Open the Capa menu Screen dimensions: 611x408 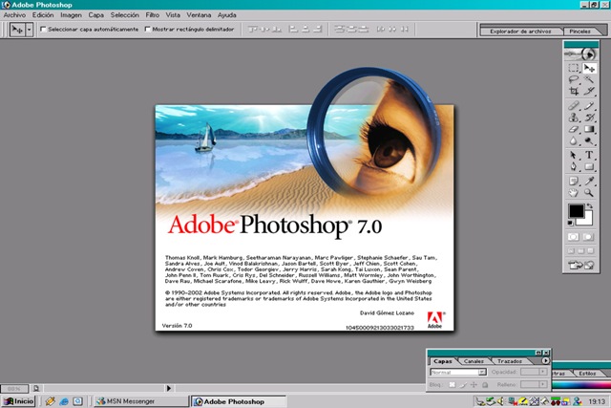(95, 15)
